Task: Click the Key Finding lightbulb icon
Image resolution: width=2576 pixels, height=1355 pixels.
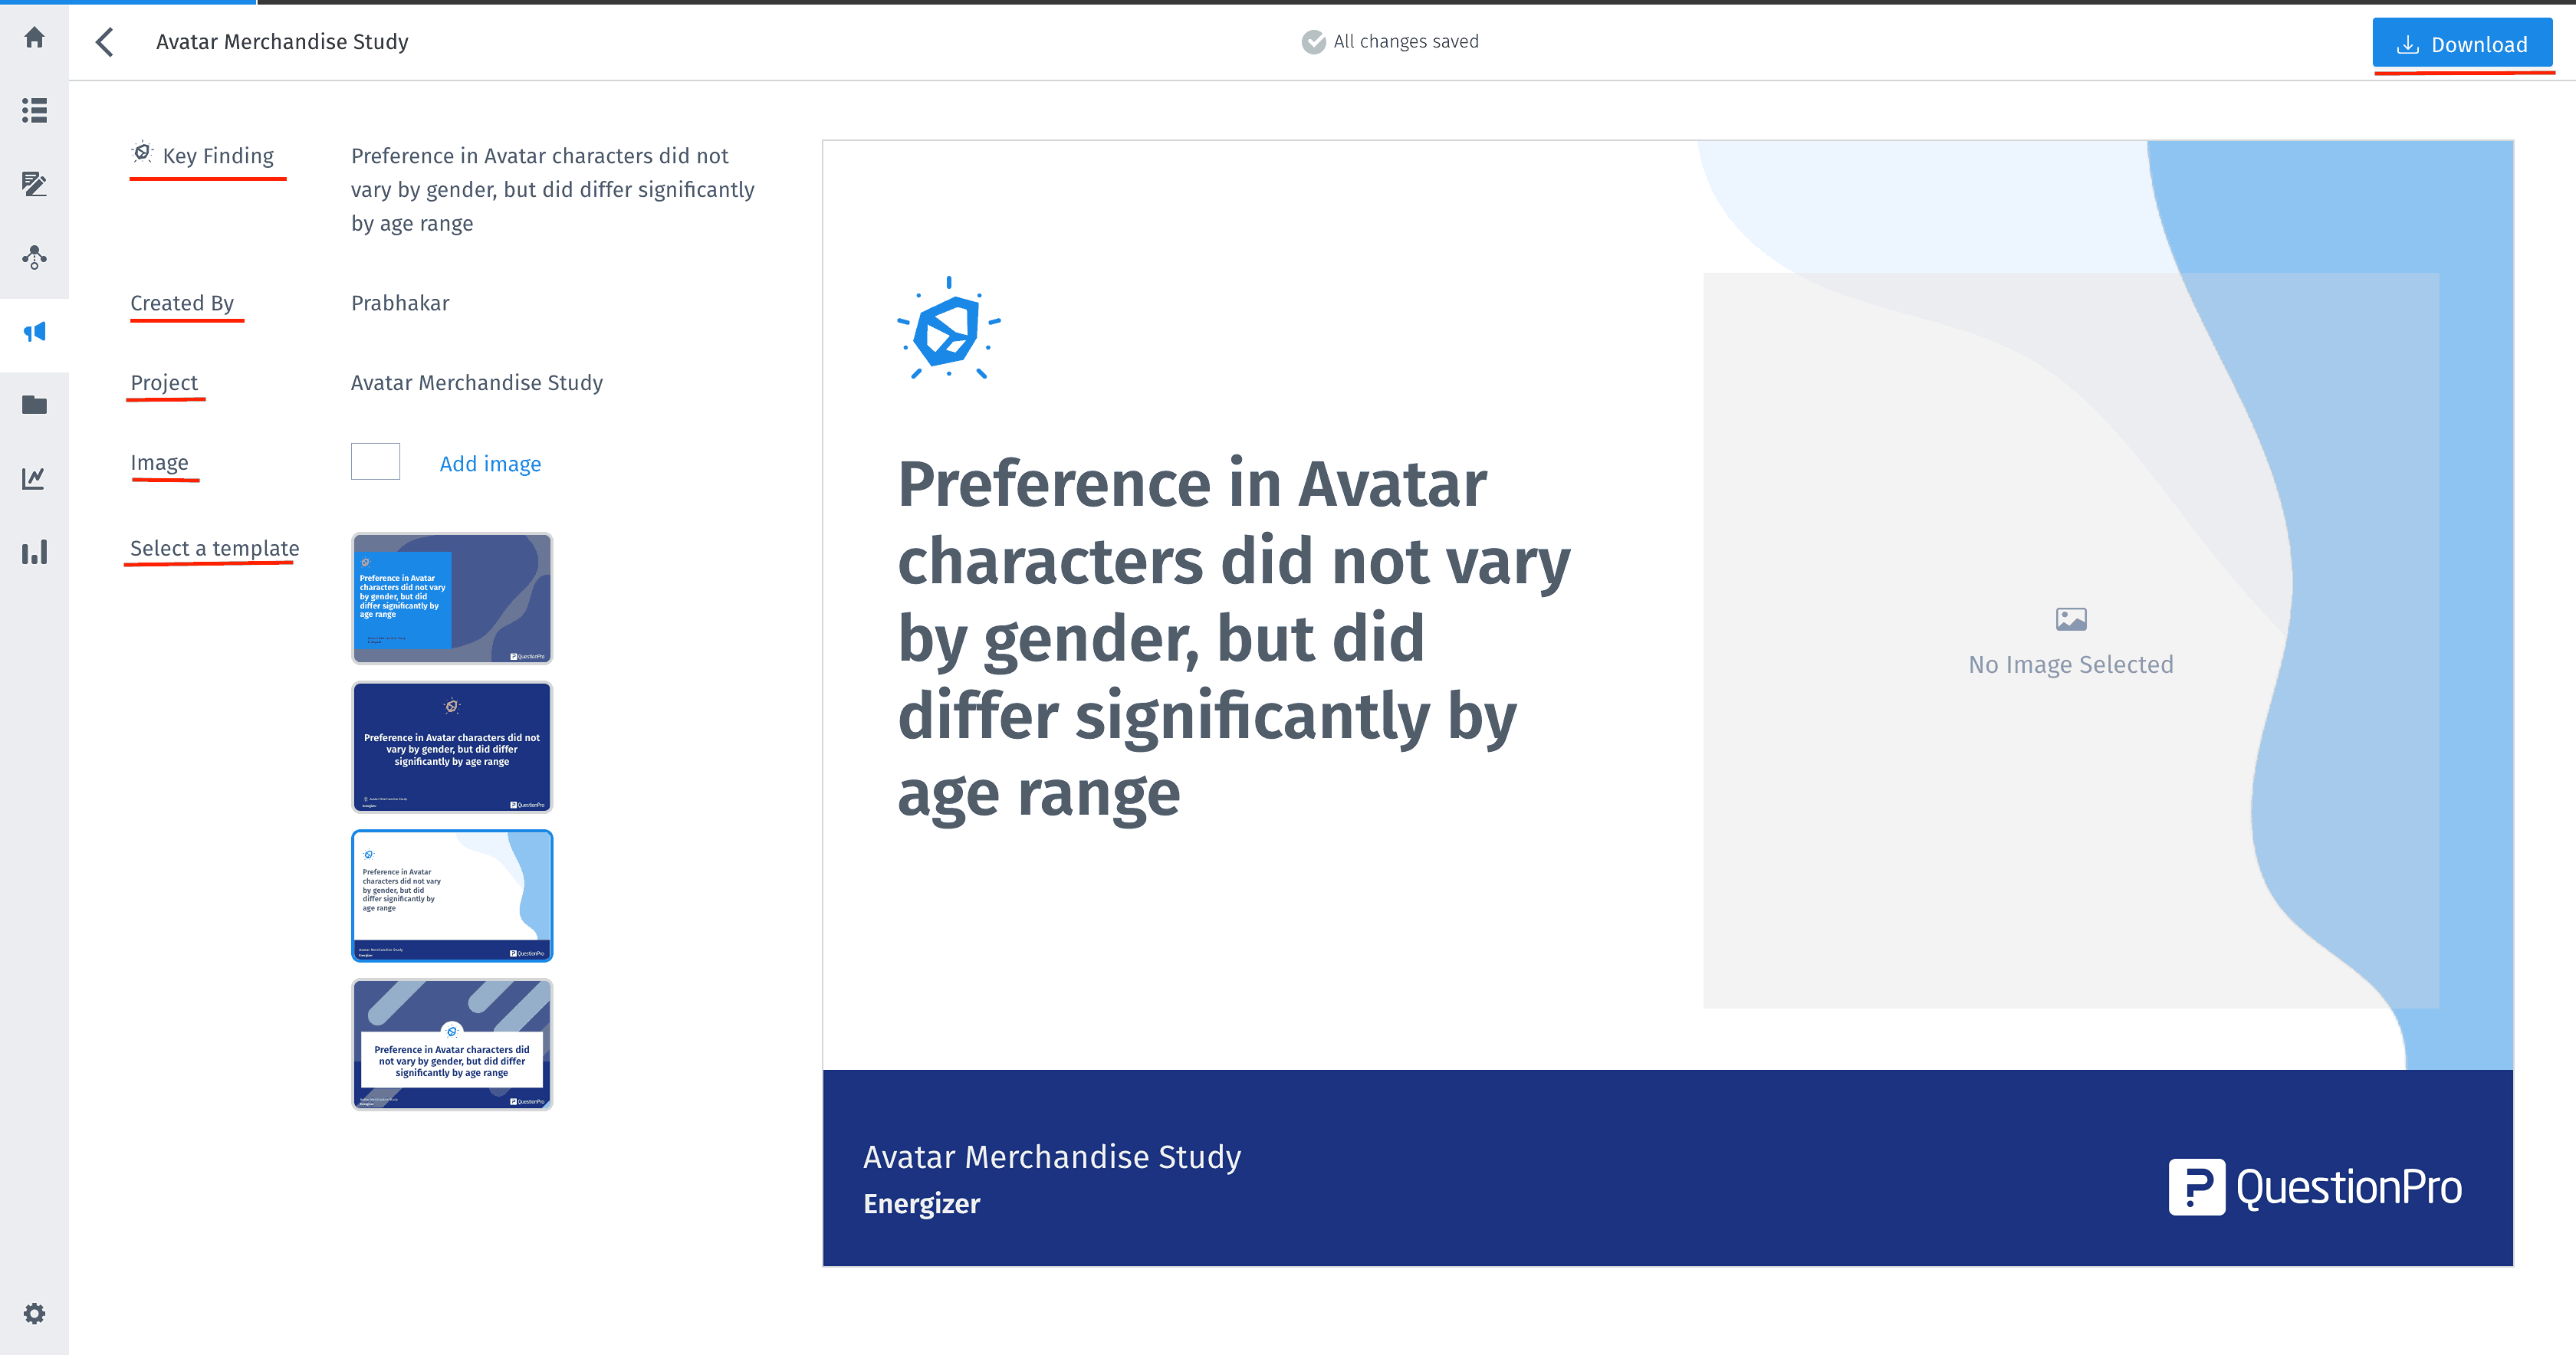Action: click(143, 152)
